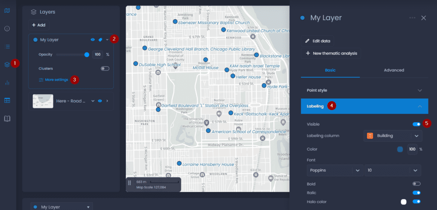Click the KAM Isaiah Israel Temple point
This screenshot has height=210, width=437.
[227, 70]
